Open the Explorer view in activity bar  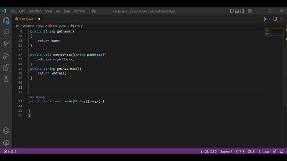[x=6, y=20]
